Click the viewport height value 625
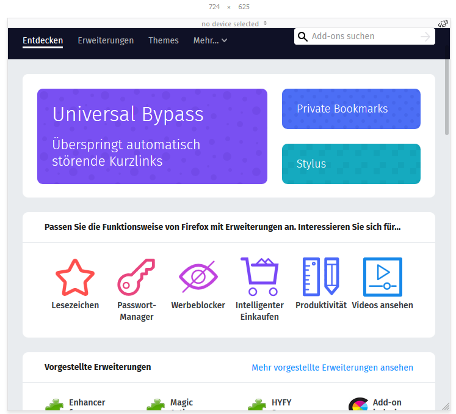456x414 pixels. (244, 7)
